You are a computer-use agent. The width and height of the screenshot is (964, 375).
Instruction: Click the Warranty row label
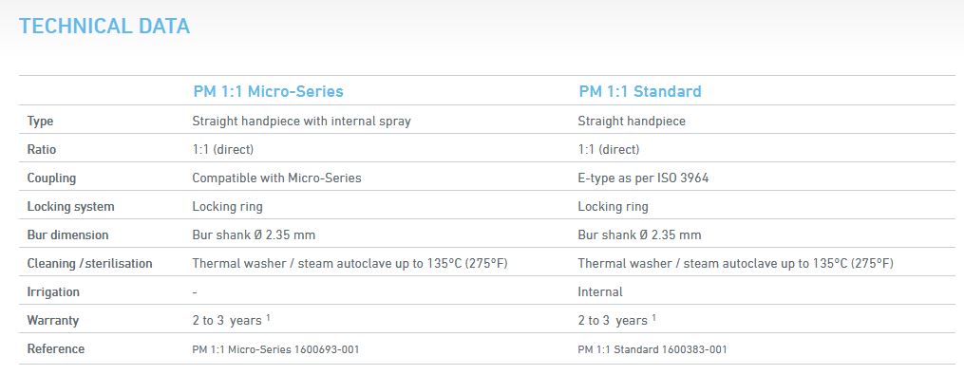[x=53, y=320]
